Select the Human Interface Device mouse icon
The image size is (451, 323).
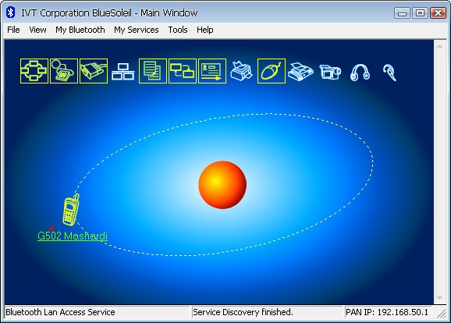[x=272, y=71]
